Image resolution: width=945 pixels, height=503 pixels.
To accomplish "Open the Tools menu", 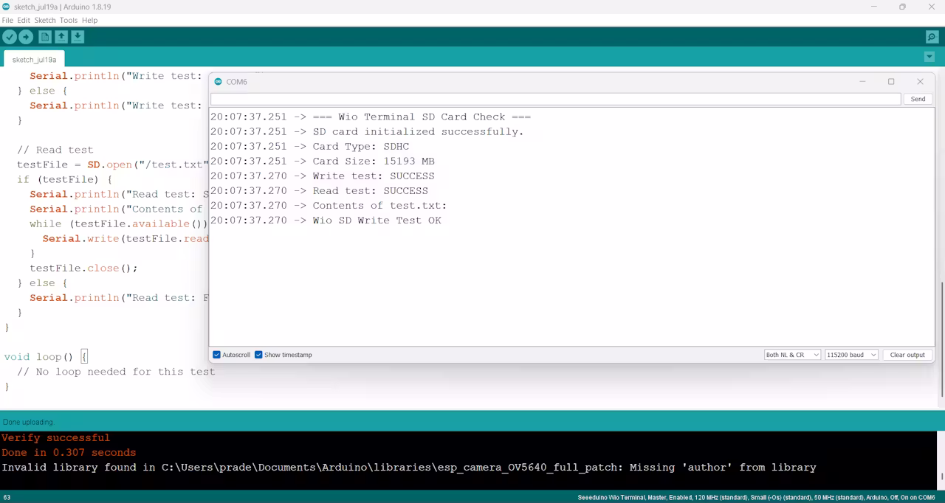I will 68,20.
